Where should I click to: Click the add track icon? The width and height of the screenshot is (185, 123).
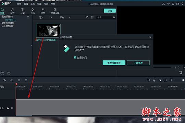2,86
